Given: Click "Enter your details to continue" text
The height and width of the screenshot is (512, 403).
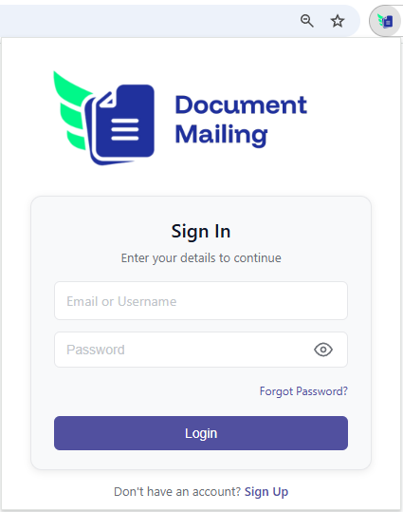Looking at the screenshot, I should tap(201, 258).
